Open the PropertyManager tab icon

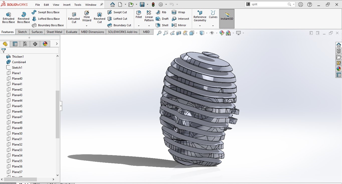pyautogui.click(x=15, y=44)
